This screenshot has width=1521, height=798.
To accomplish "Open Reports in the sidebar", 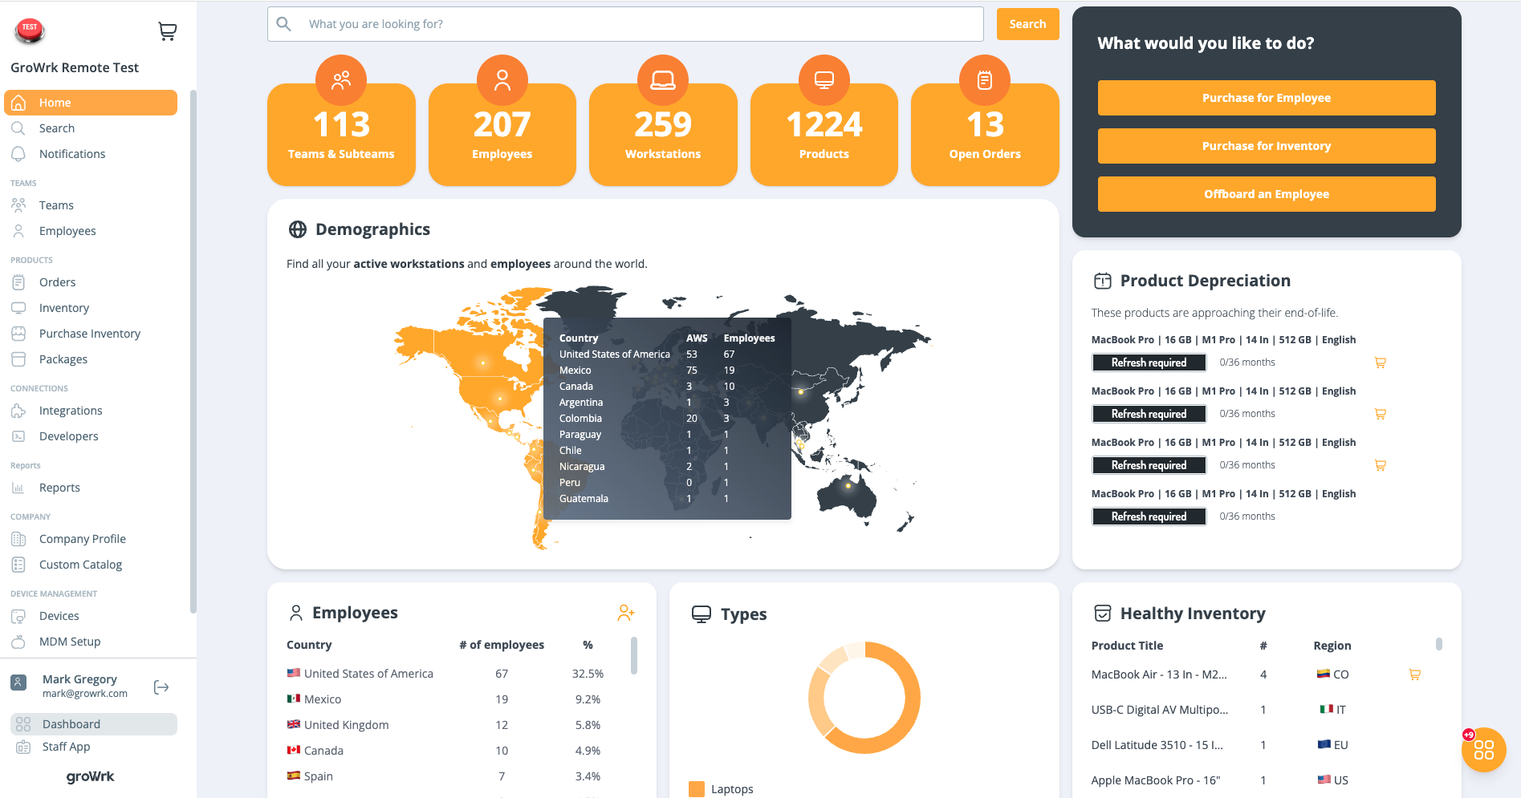I will coord(91,488).
